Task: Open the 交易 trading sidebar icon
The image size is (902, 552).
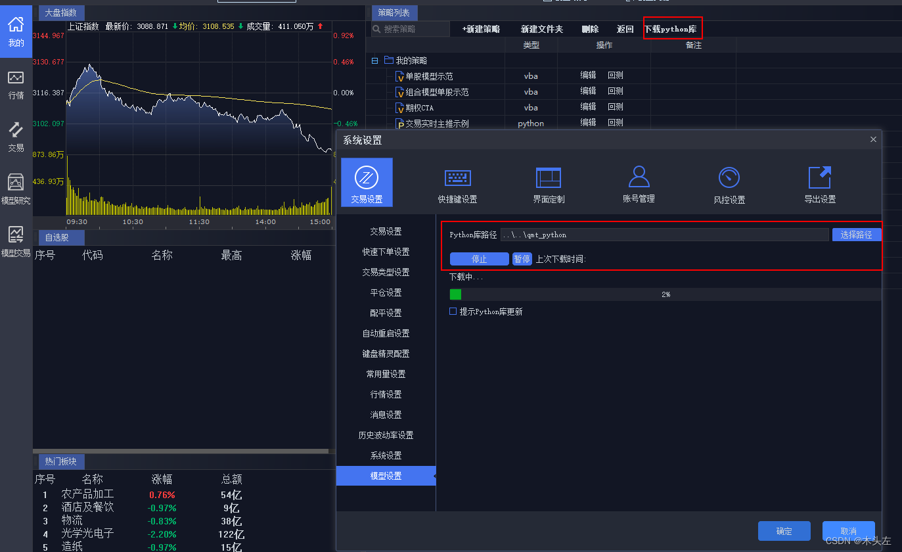Action: click(x=16, y=135)
